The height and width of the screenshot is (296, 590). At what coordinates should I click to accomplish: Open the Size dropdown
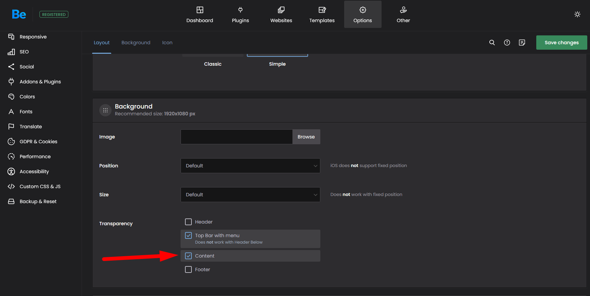(250, 195)
